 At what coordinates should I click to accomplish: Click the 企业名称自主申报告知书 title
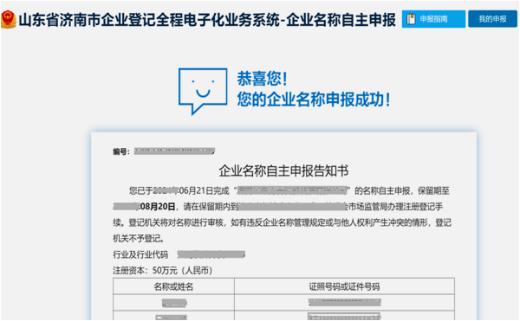tap(283, 170)
